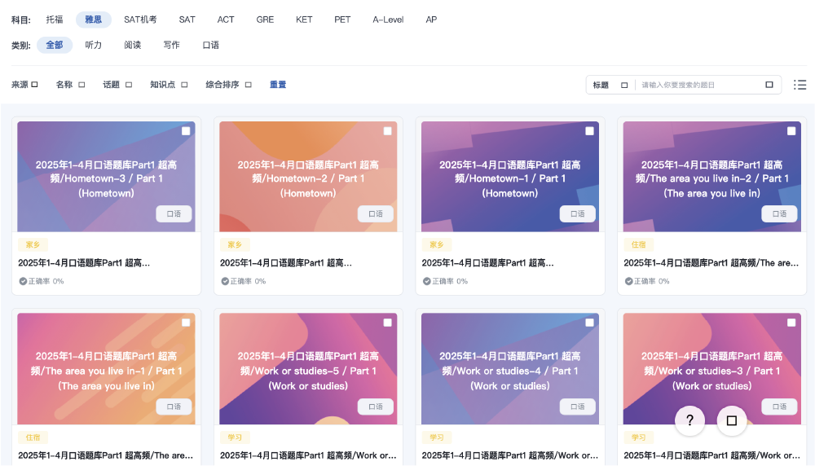Screen dimensions: 815x466
Task: Click 口语 badge on Work or studies-4 card
Action: pos(577,407)
